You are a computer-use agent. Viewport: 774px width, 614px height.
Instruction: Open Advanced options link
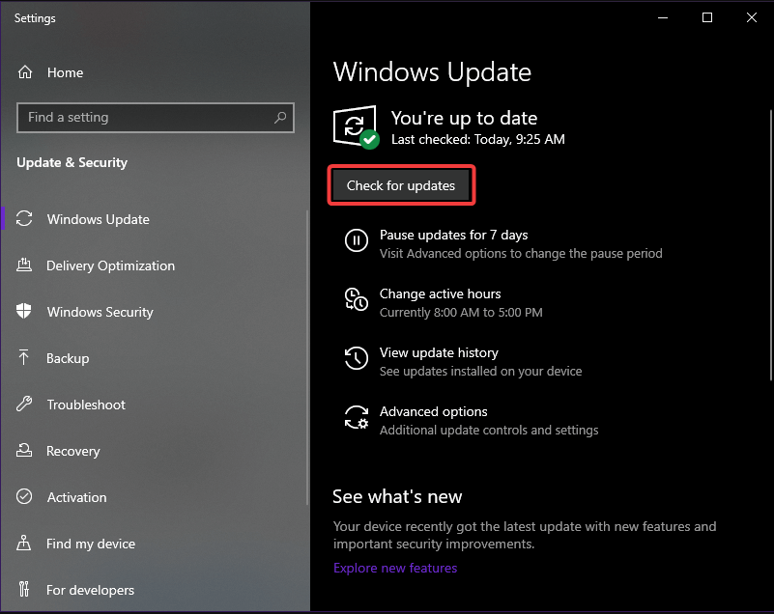pyautogui.click(x=434, y=411)
